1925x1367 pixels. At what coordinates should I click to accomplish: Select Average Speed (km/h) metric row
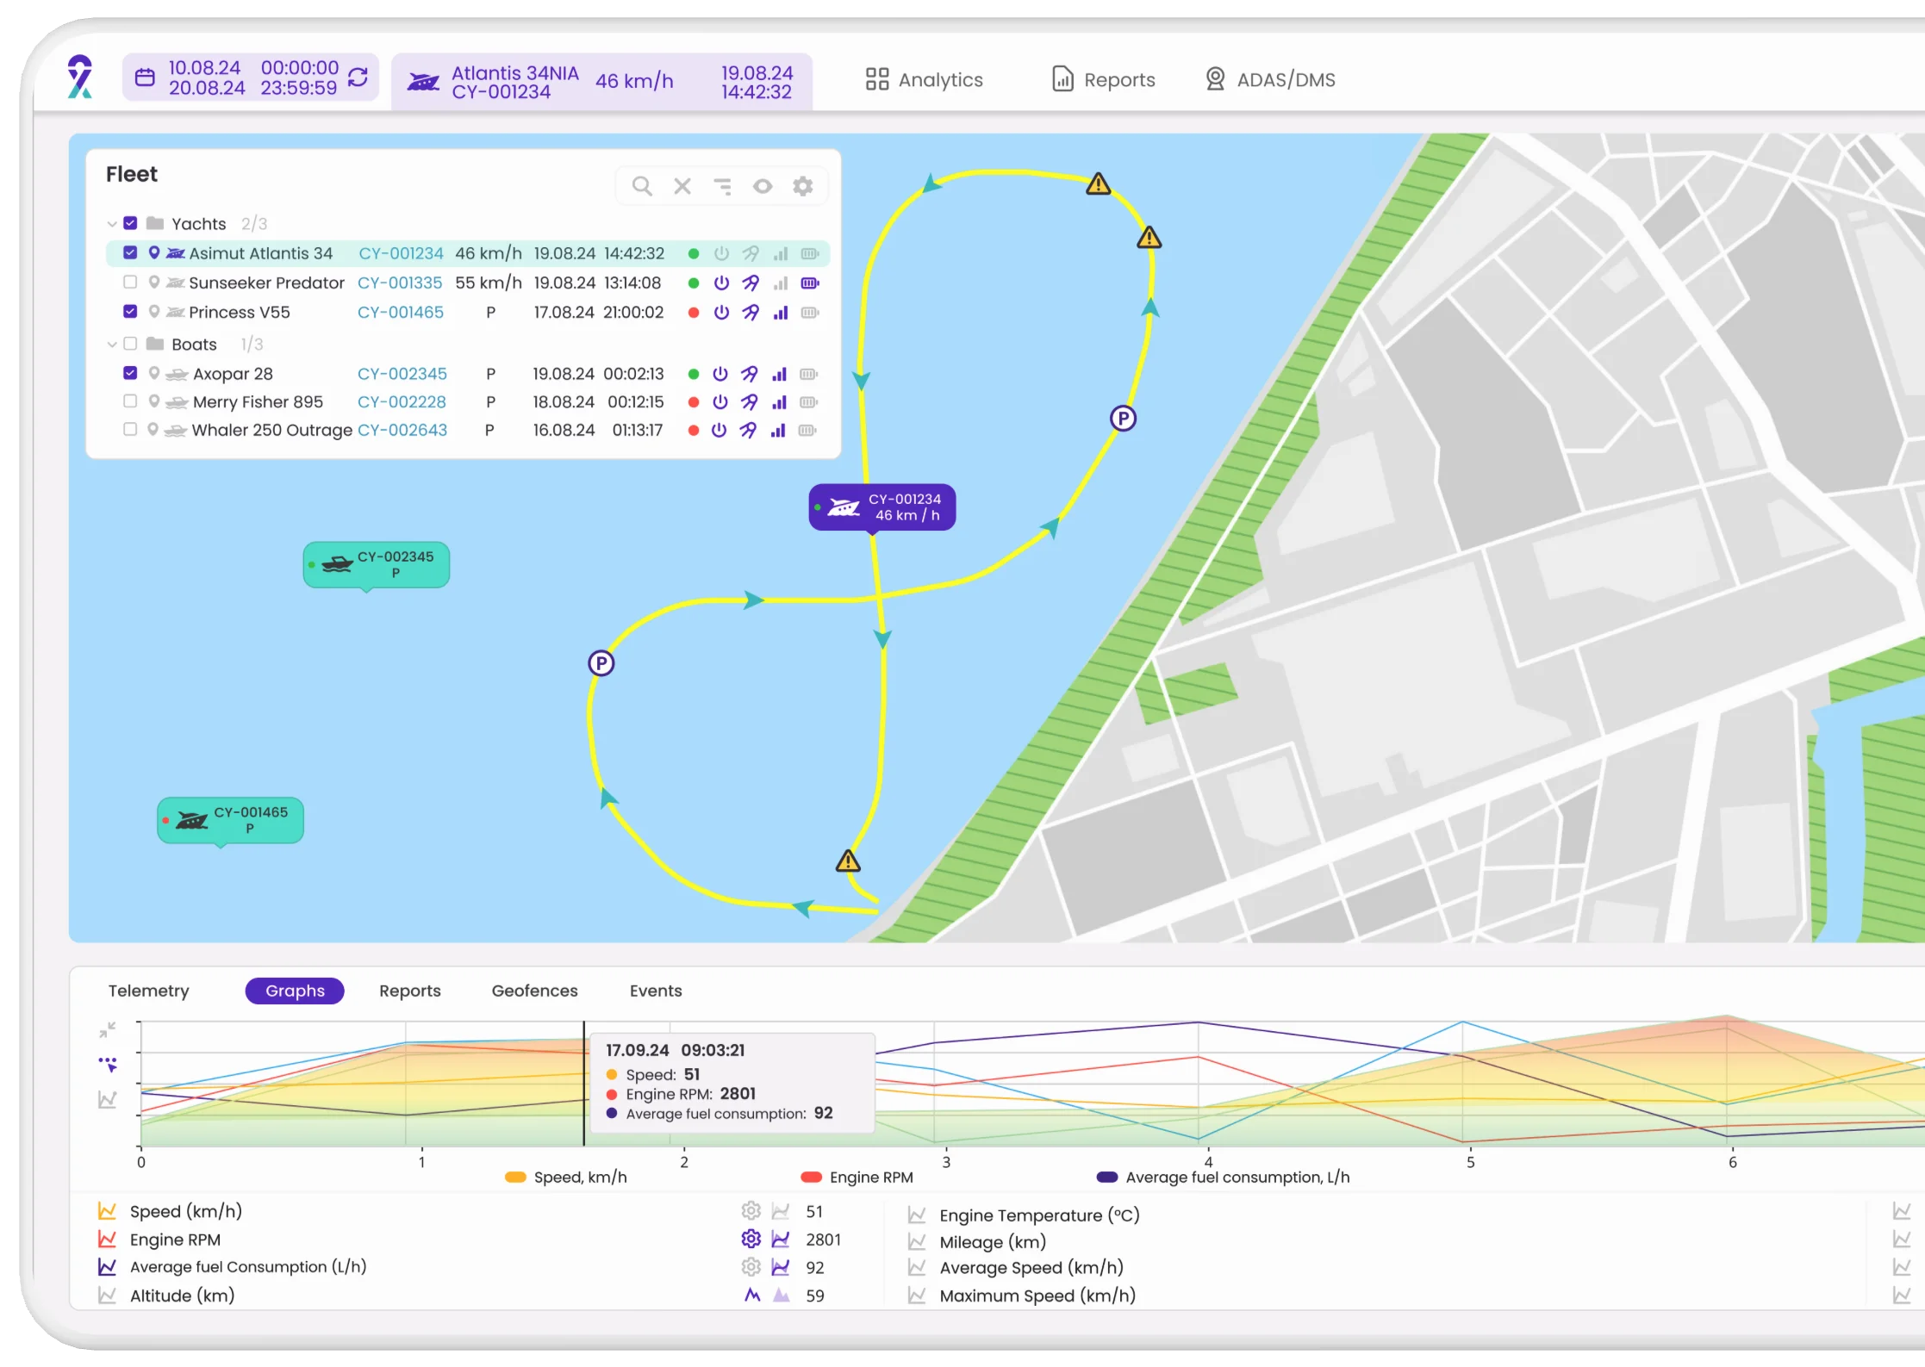click(x=1031, y=1268)
